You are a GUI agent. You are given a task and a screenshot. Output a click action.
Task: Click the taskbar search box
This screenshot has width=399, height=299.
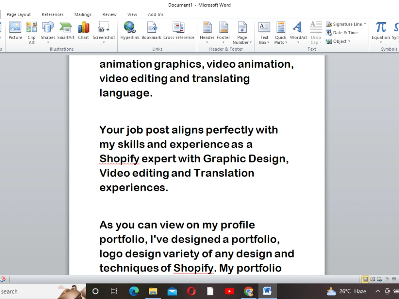tap(43, 291)
